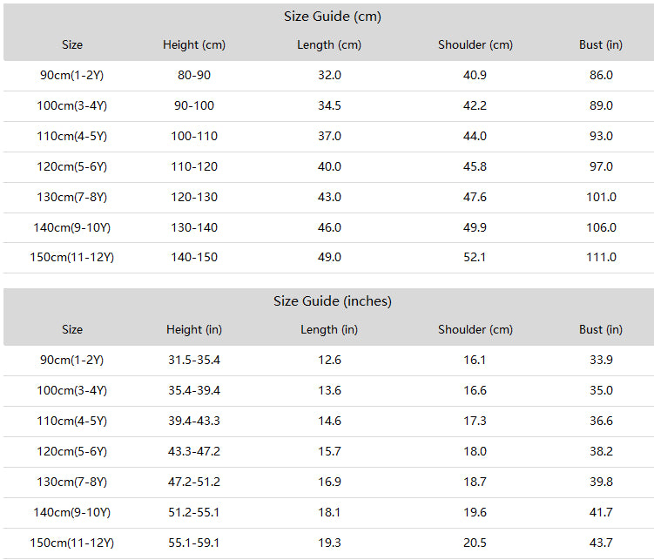Click shoulder value 45.8
The height and width of the screenshot is (560, 654).
pos(475,166)
